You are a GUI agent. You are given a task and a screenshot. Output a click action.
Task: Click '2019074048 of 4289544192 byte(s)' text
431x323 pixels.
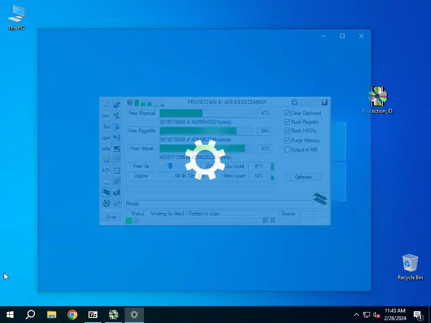[x=195, y=122]
